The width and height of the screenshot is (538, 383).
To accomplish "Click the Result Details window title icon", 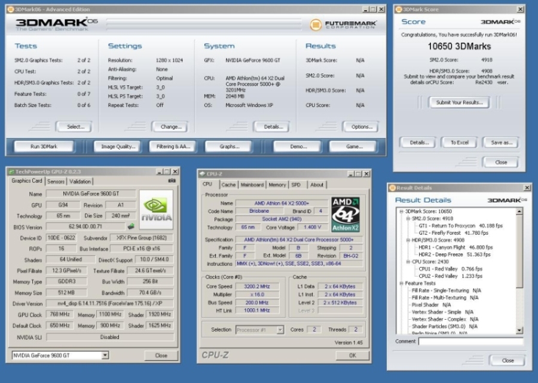I will point(393,188).
